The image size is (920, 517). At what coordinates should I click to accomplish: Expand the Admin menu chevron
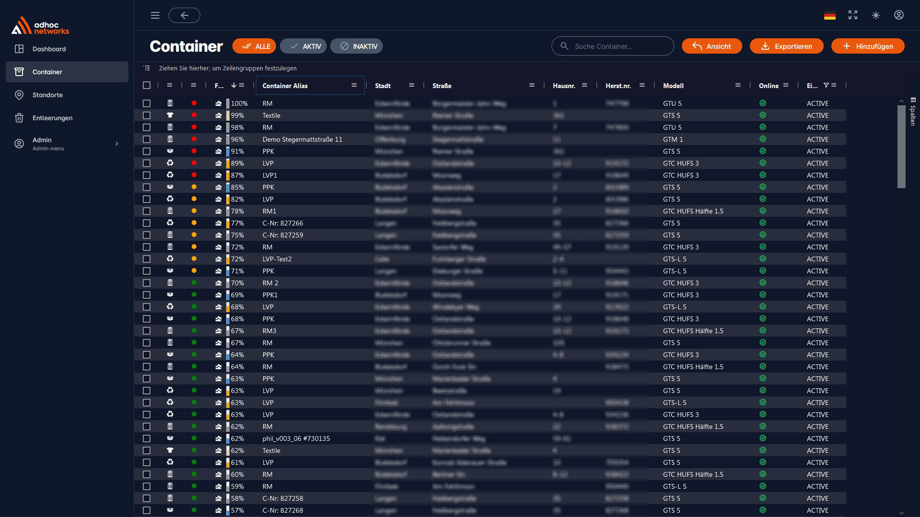(x=116, y=144)
